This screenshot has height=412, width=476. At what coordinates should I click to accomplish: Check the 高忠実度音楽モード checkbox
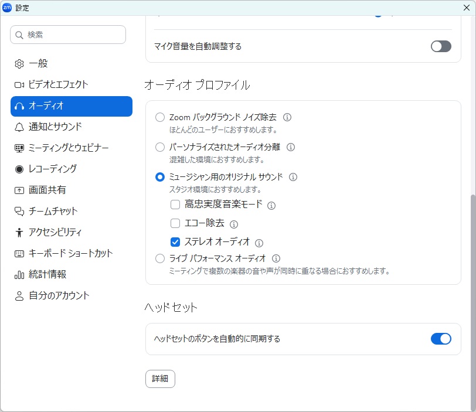pos(175,205)
